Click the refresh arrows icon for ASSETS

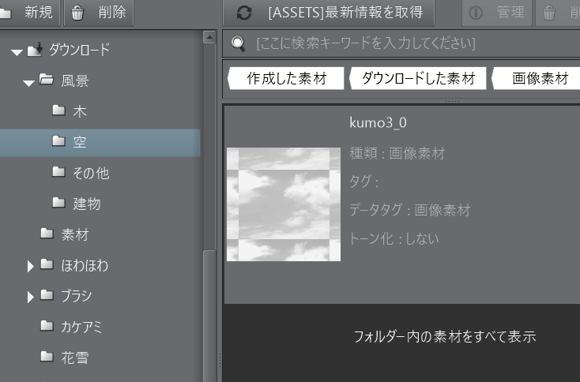tap(244, 13)
